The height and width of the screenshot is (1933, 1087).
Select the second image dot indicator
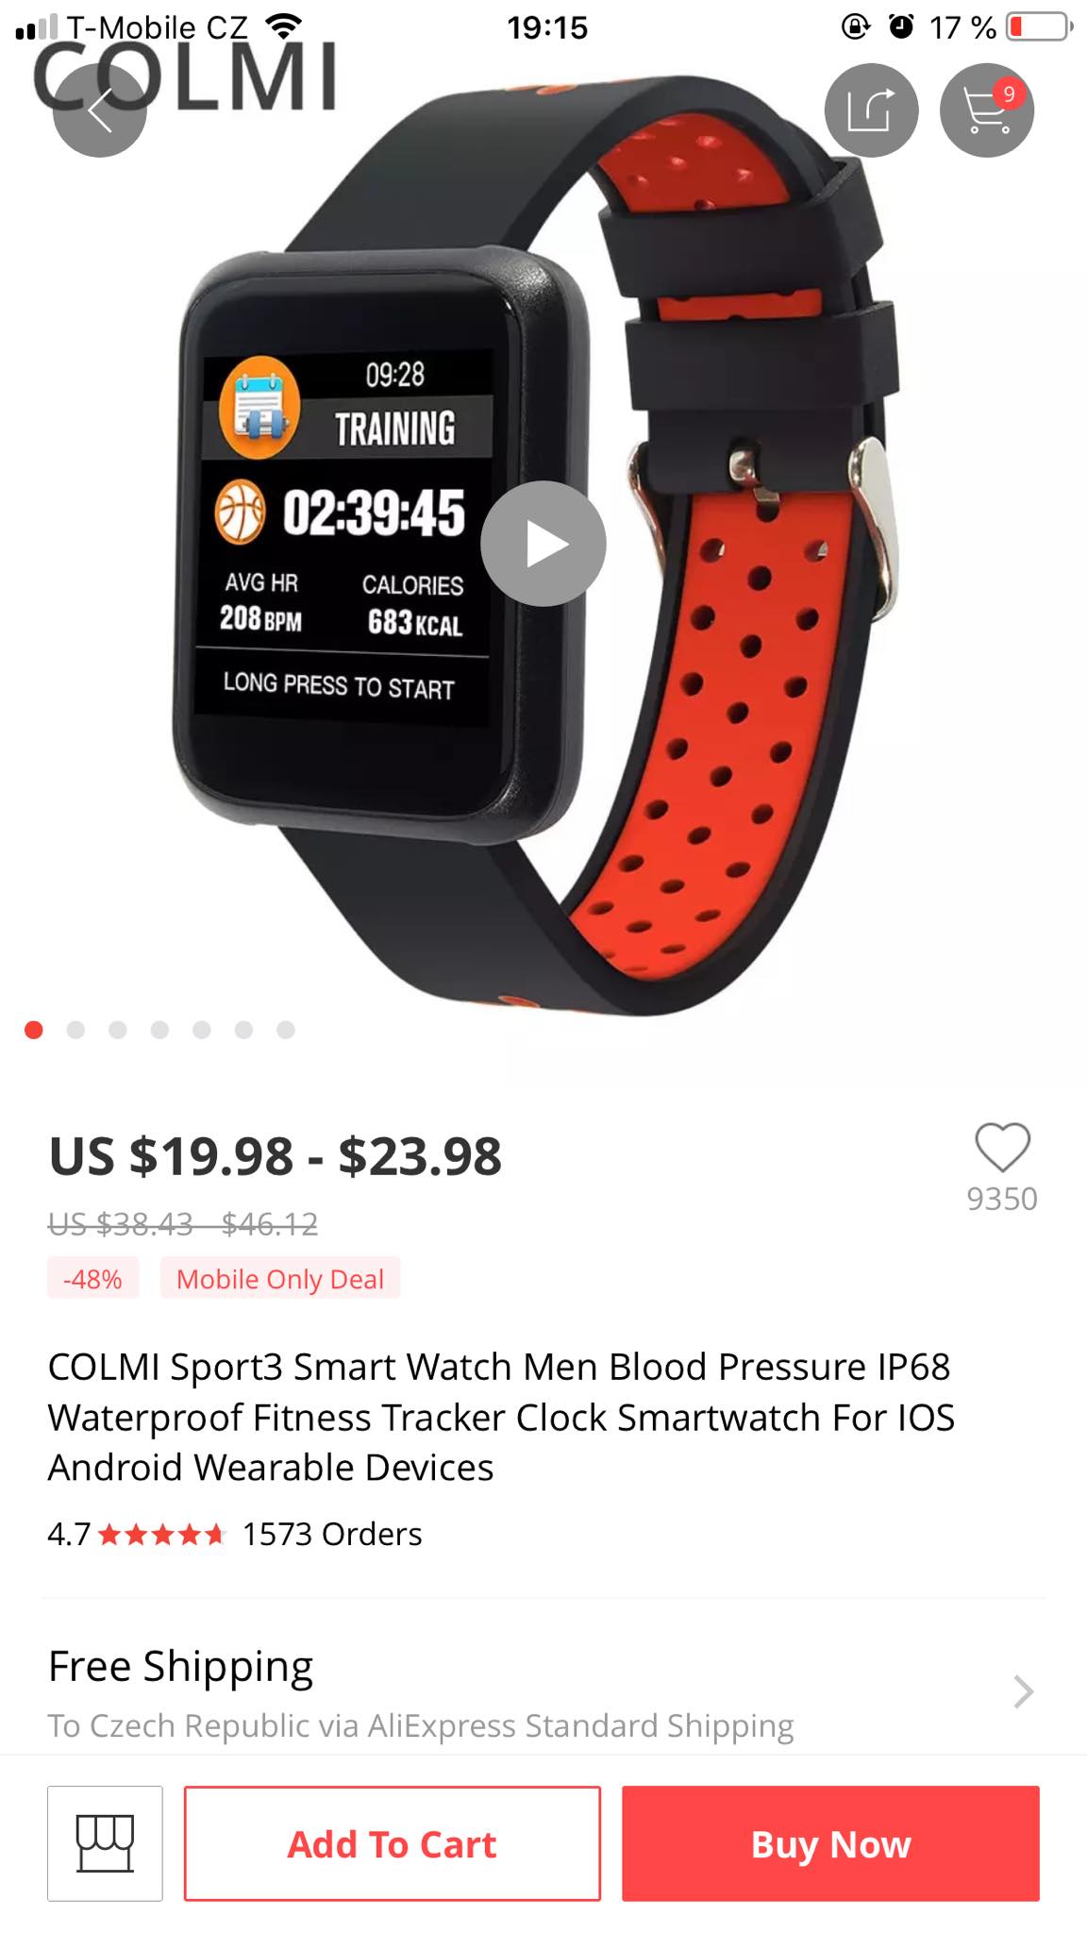(75, 1030)
